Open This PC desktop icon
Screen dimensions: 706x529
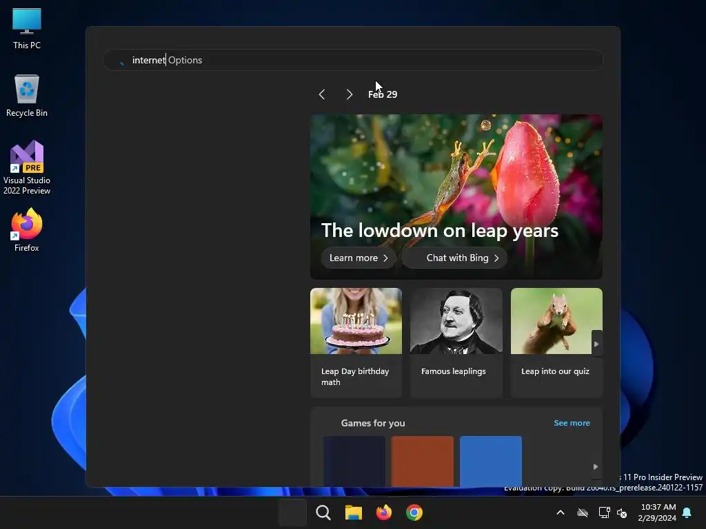[27, 28]
